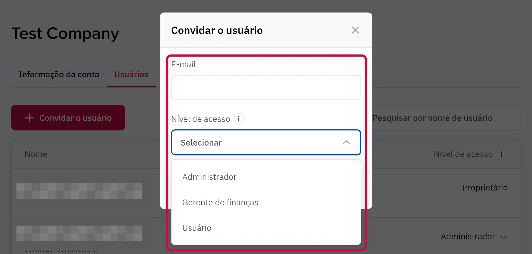The width and height of the screenshot is (532, 254).
Task: Open the Selecionar access level dropdown
Action: [266, 142]
